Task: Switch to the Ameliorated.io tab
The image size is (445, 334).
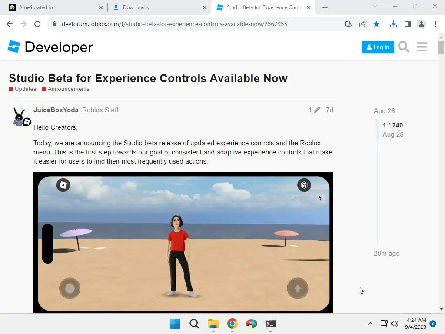Action: 56,7
